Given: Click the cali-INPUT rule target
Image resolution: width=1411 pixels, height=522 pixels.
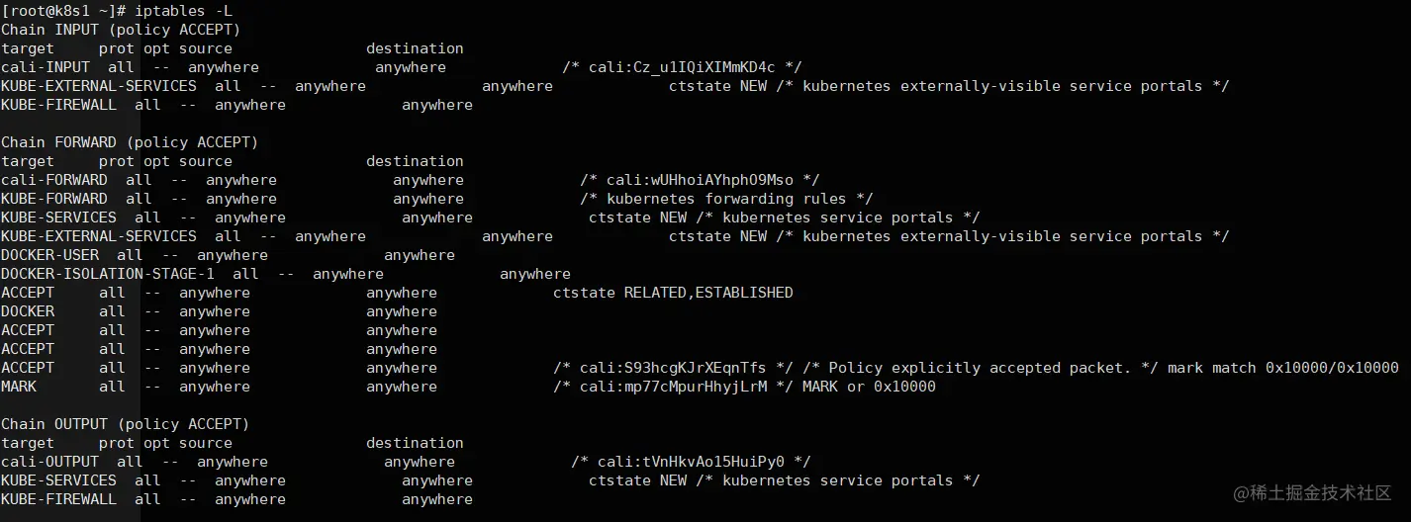Looking at the screenshot, I should tap(46, 67).
